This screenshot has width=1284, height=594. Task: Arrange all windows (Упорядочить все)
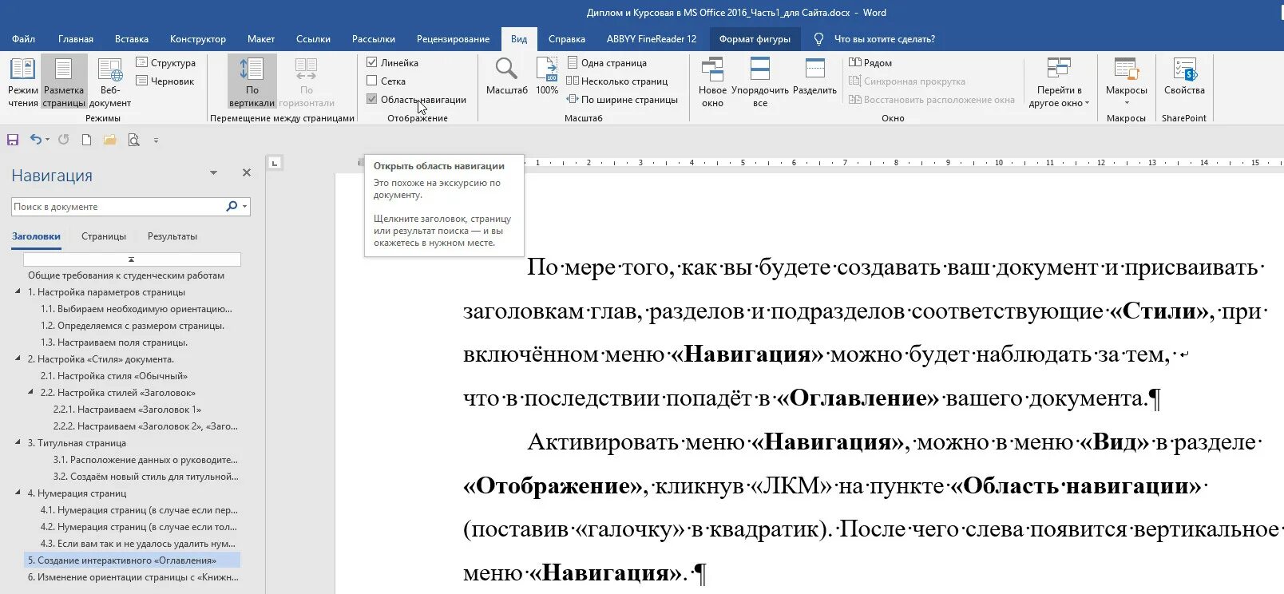point(759,81)
